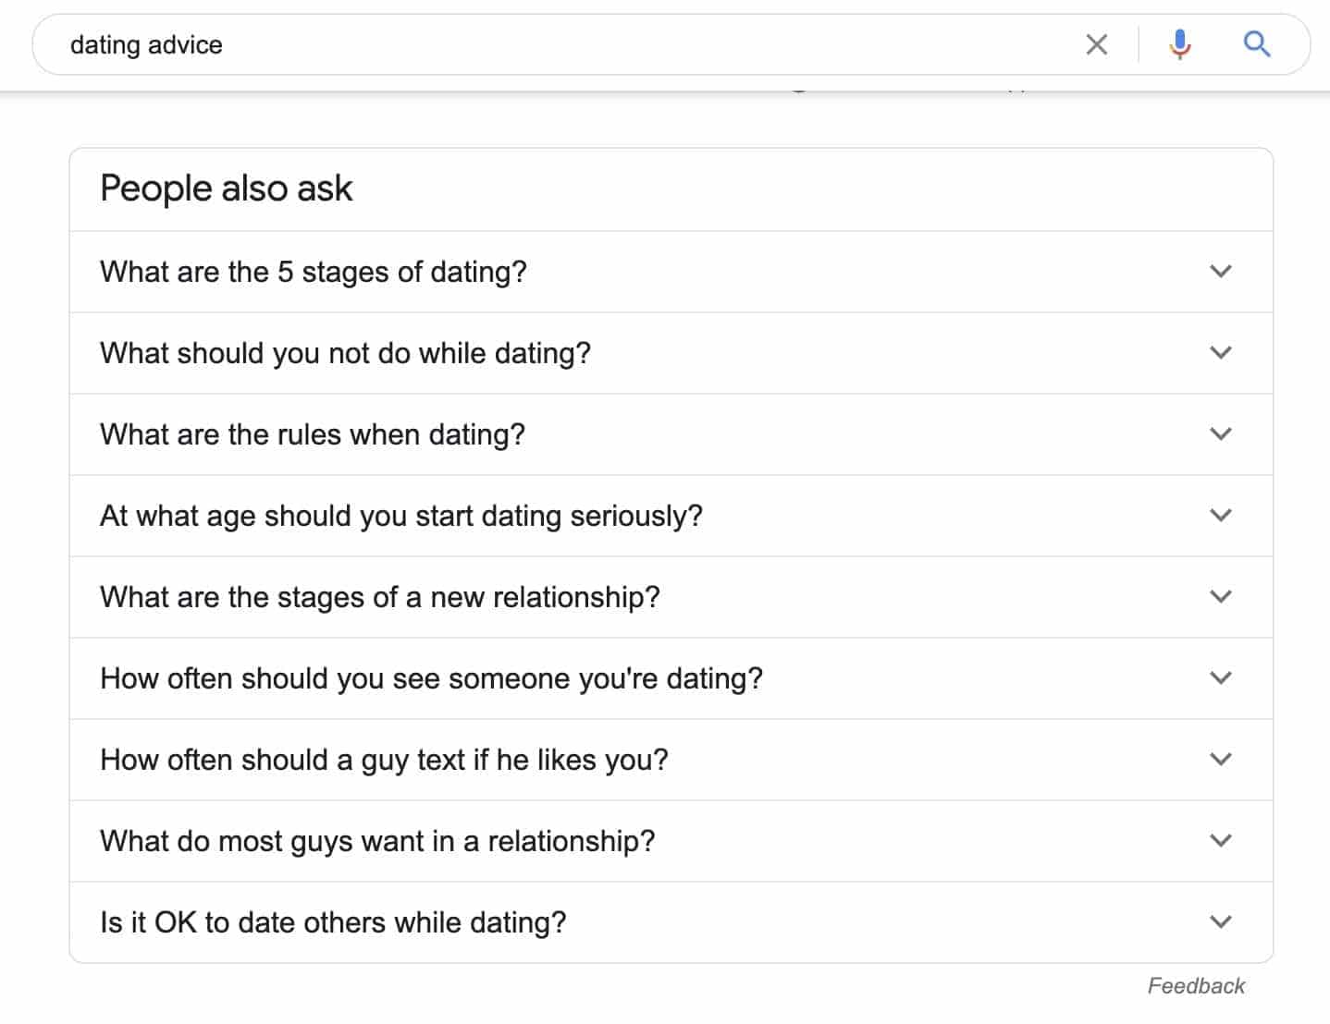Clear the search box with the X icon
Viewport: 1330px width, 1024px height.
point(1096,44)
